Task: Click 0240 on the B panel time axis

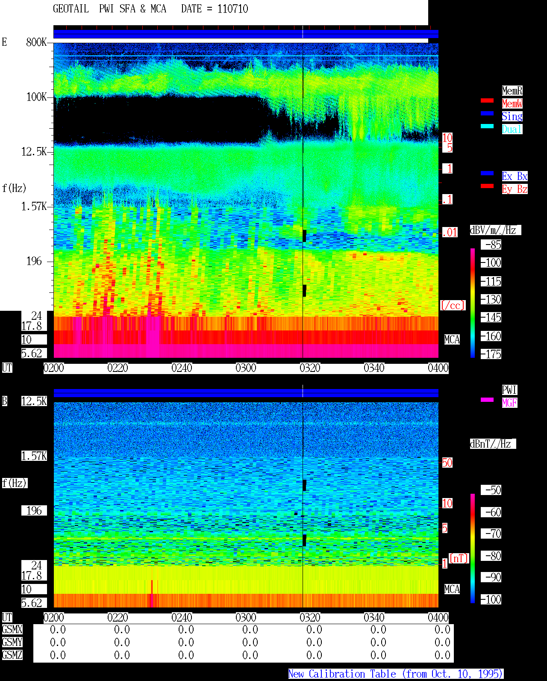Action: (182, 617)
